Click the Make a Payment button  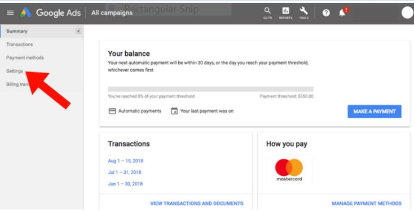point(375,112)
